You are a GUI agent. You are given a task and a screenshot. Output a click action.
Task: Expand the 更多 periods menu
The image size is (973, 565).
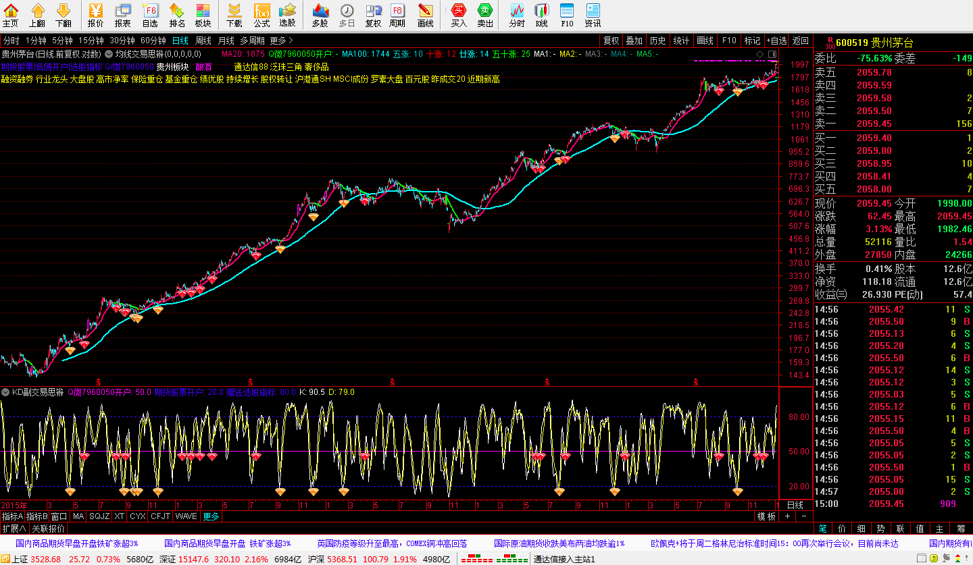281,41
